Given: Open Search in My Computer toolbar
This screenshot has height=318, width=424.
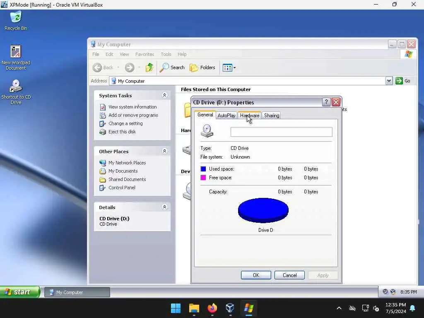Looking at the screenshot, I should pyautogui.click(x=172, y=67).
